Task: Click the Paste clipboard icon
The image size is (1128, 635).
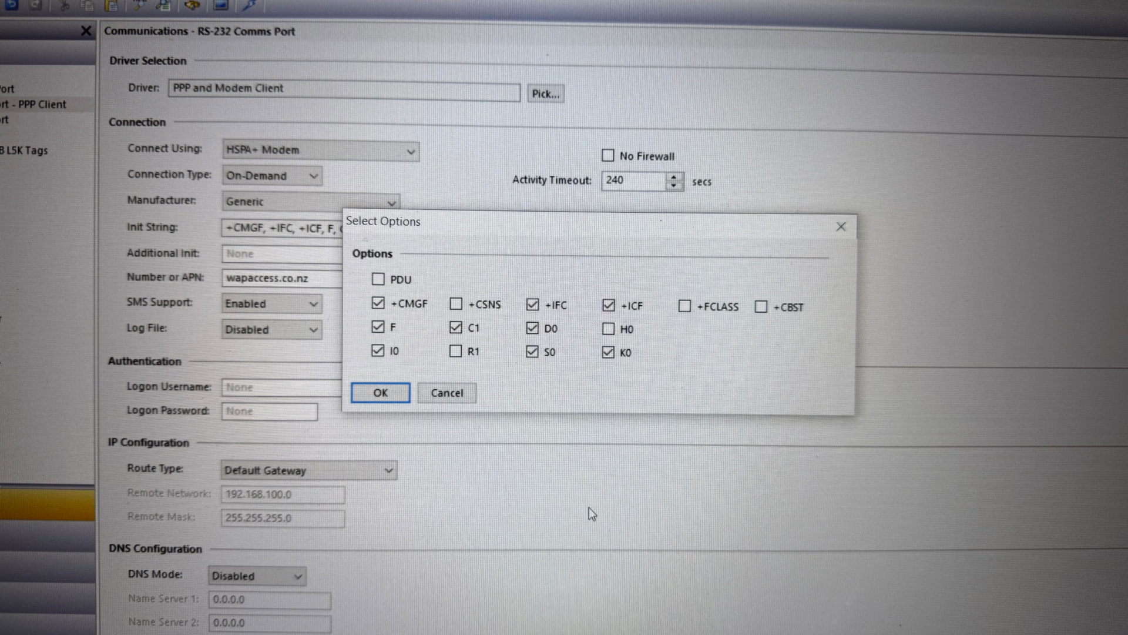Action: pos(110,6)
